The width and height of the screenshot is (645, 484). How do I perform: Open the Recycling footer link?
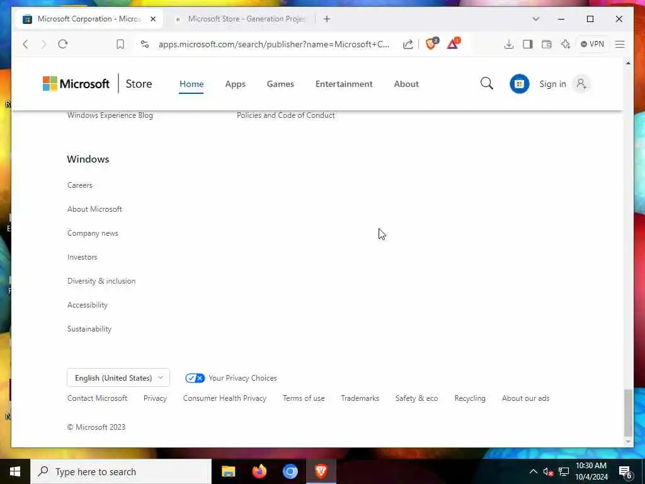[x=470, y=398]
